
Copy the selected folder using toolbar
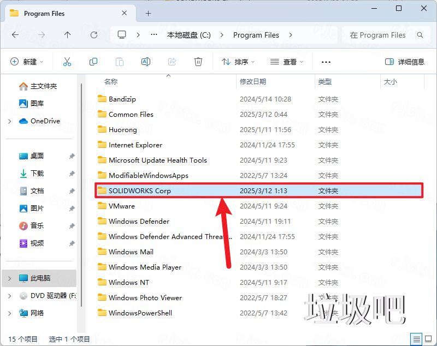coord(93,61)
